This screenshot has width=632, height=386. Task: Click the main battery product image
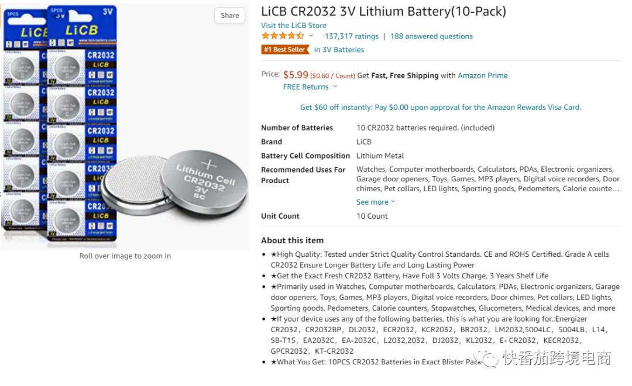[x=125, y=126]
